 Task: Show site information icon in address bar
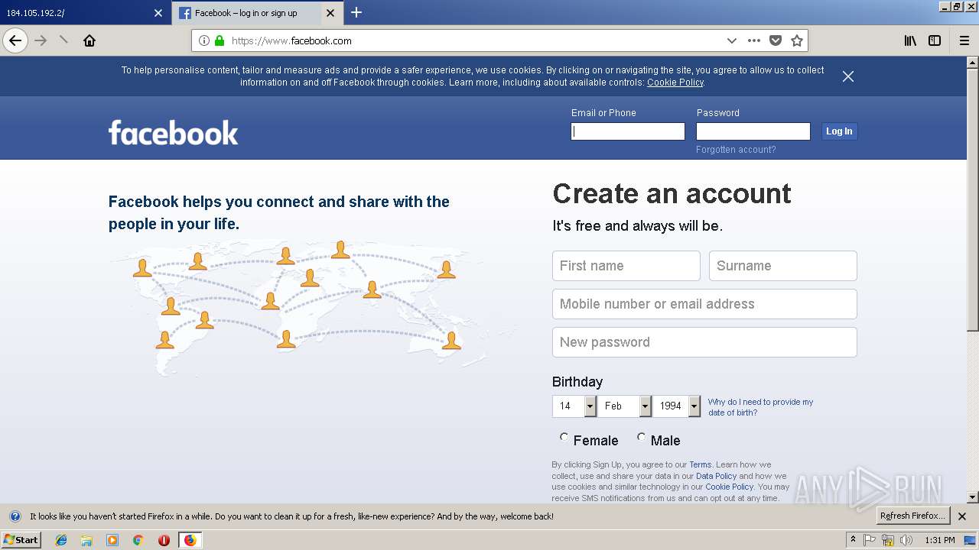(204, 40)
